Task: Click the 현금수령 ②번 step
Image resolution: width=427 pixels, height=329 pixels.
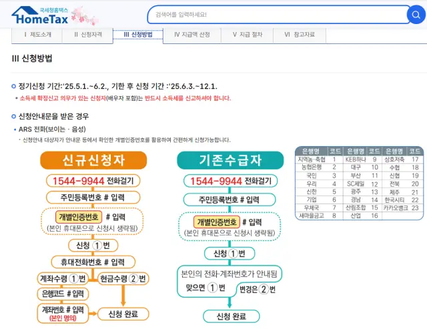Action: [x=123, y=278]
